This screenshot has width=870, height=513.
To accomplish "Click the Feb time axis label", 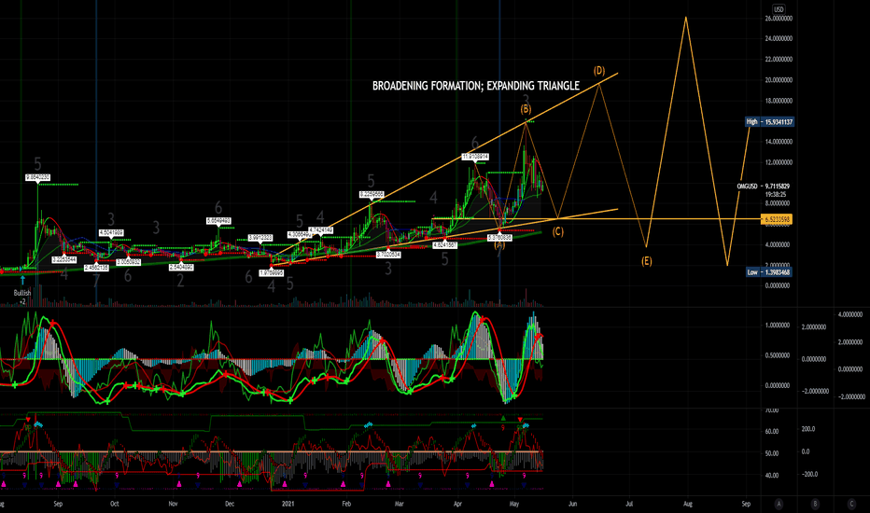I will (x=346, y=504).
